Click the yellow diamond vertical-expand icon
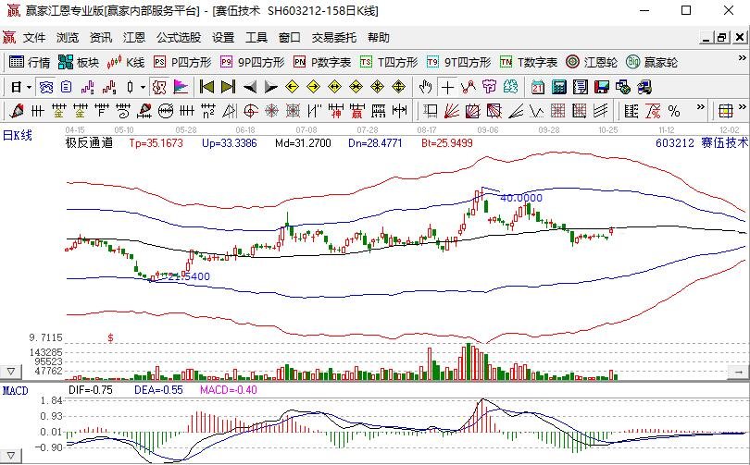The image size is (750, 465). (398, 88)
